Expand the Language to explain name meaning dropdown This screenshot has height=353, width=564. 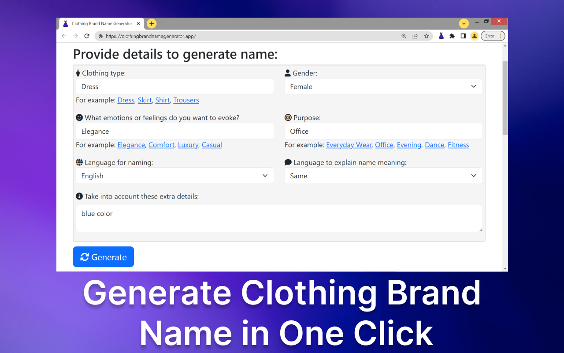coord(383,176)
